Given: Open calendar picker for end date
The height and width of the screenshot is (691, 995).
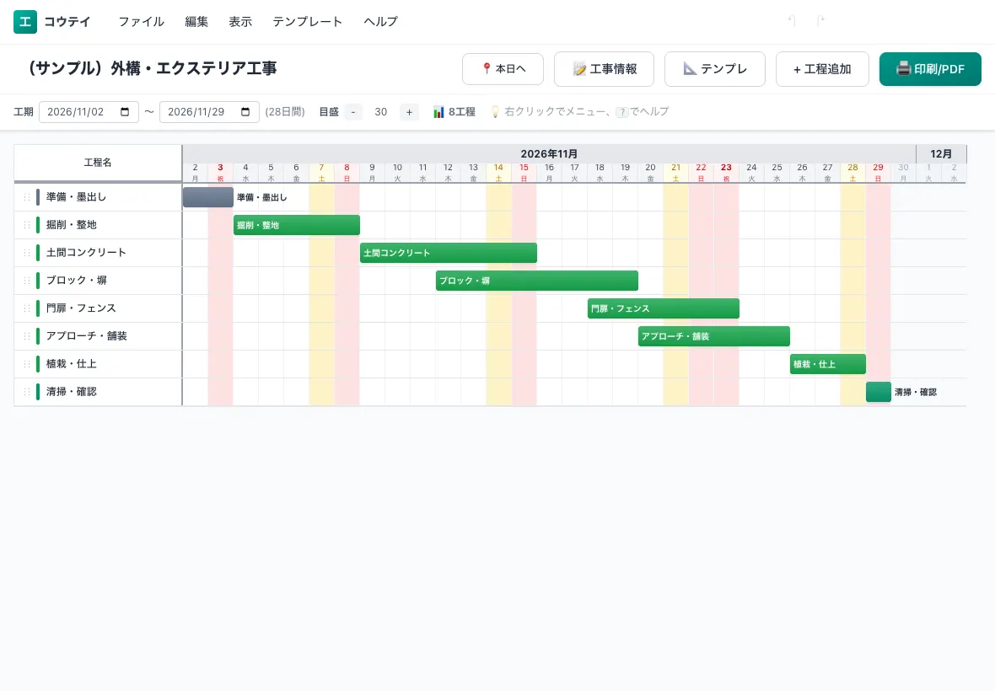Looking at the screenshot, I should coord(245,111).
